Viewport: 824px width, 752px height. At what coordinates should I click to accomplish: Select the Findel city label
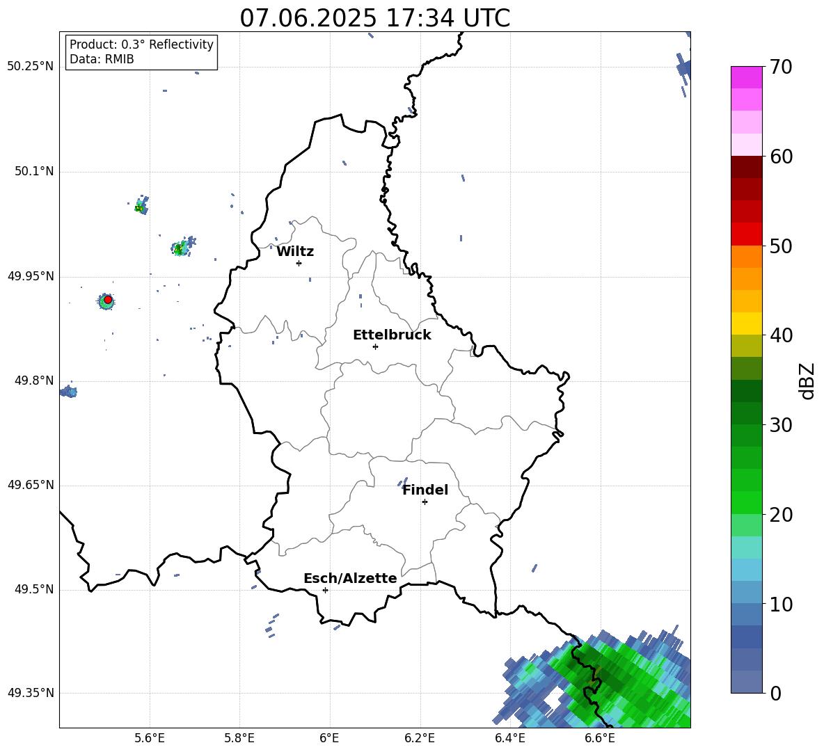click(x=425, y=490)
